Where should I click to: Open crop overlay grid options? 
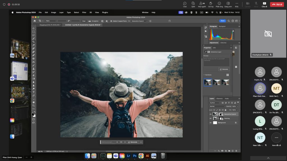102,21
